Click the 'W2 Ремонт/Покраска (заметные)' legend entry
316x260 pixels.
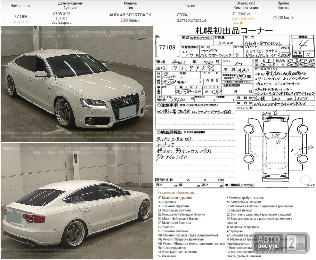181,239
